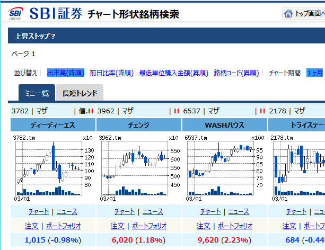Sort by 前日比率(降順)
This screenshot has width=325, height=250.
coord(112,73)
